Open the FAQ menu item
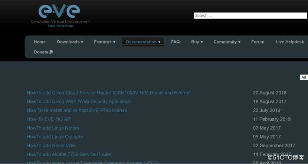The image size is (308, 164). pos(176,42)
